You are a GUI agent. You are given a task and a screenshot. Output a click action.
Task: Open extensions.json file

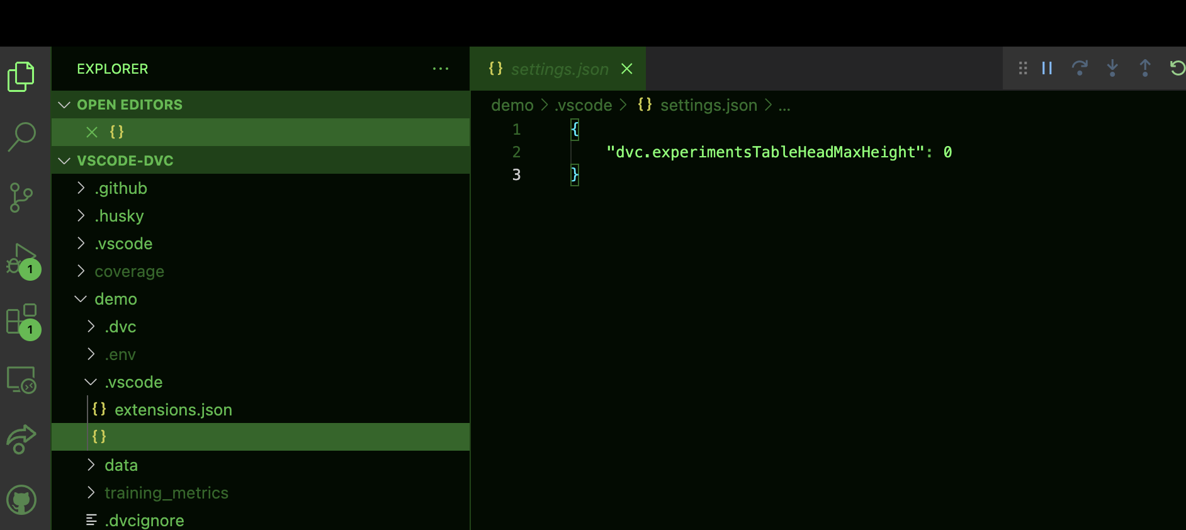tap(173, 410)
